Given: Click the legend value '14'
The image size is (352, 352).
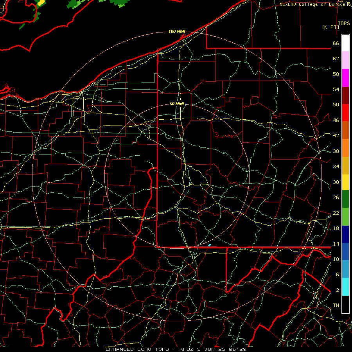Looking at the screenshot, I should tap(336, 244).
